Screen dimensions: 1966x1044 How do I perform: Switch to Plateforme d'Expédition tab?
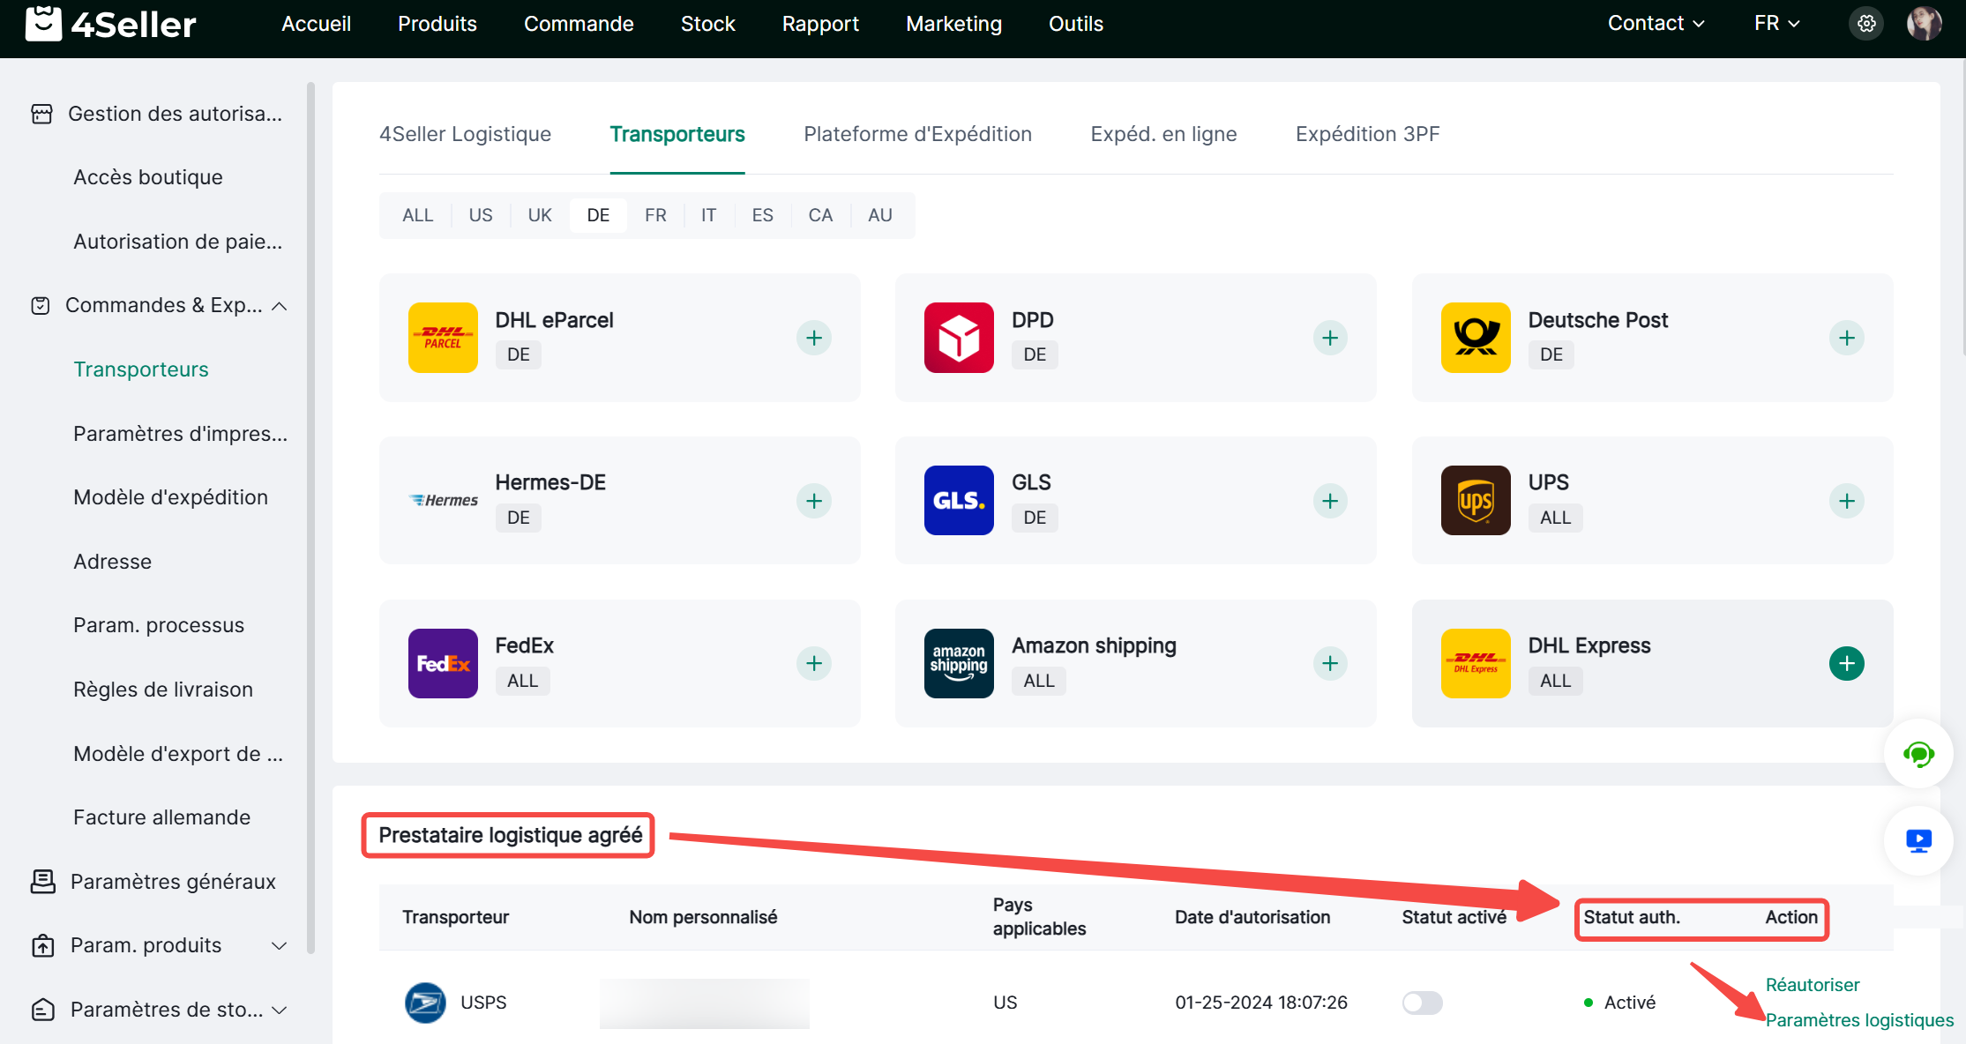coord(917,134)
